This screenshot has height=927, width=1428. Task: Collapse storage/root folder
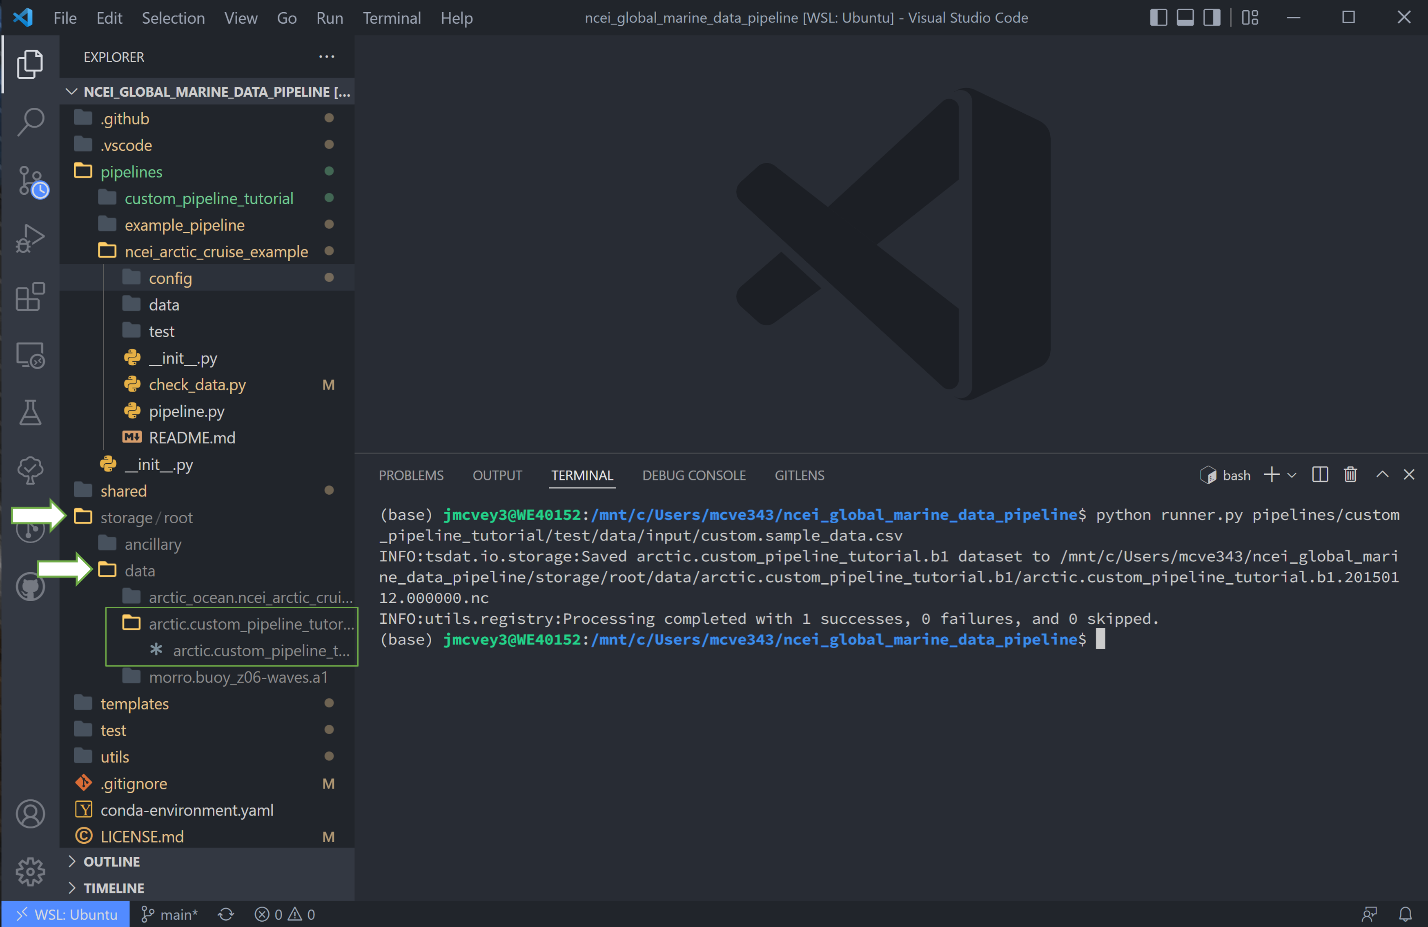207,517
